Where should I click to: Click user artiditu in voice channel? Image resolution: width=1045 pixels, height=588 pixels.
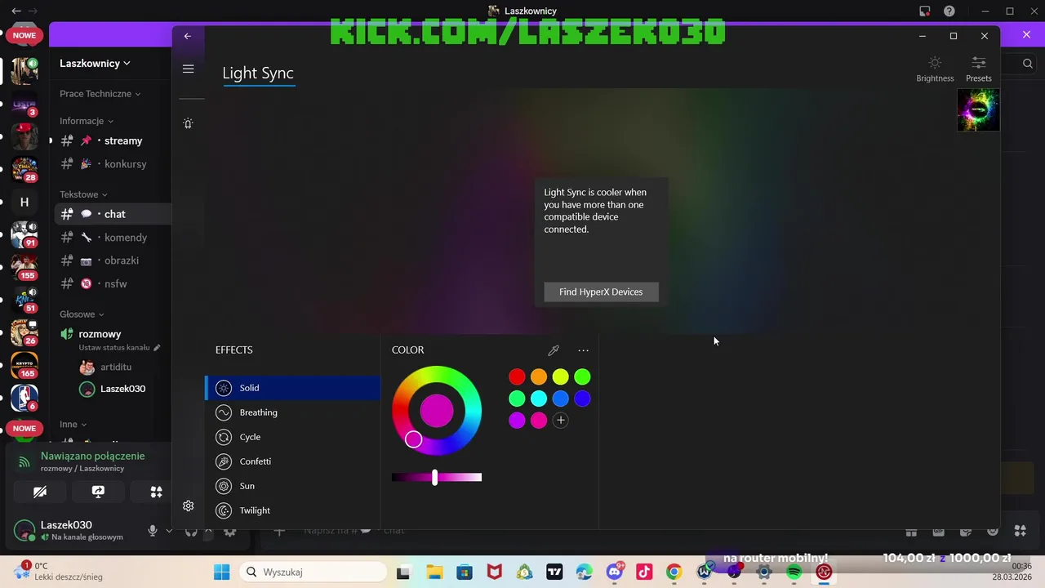click(113, 367)
